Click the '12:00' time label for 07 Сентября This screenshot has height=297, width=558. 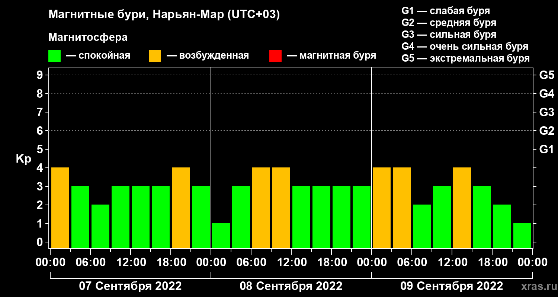131,262
